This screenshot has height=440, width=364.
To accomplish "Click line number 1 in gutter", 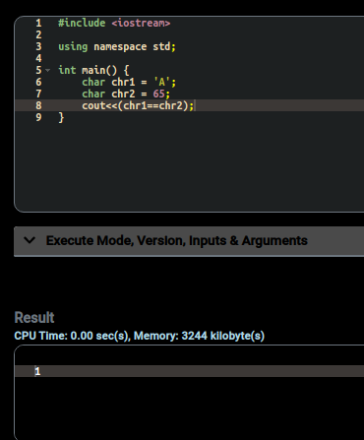I will [38, 23].
